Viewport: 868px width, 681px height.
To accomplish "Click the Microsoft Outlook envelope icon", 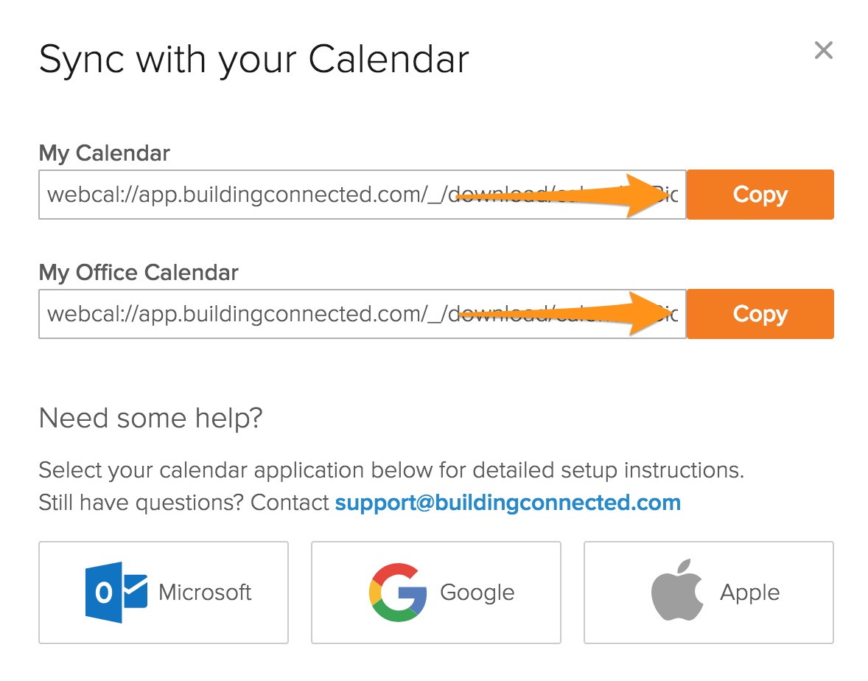I will [116, 593].
